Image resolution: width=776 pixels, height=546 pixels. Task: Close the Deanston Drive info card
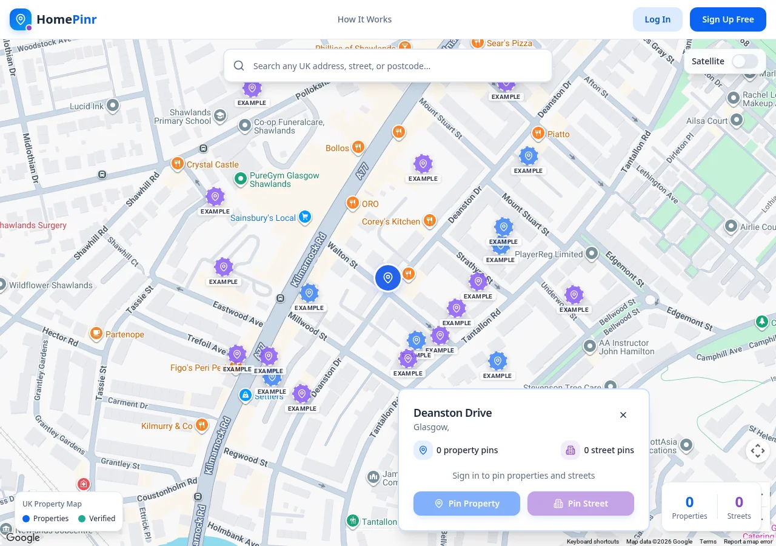point(623,415)
